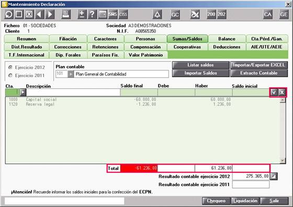The height and width of the screenshot is (207, 293).
Task: Open the Caracteres tab
Action: (x=105, y=39)
